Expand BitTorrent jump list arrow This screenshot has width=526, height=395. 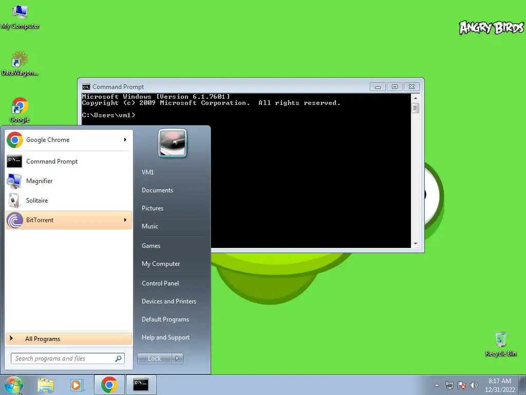coord(125,220)
